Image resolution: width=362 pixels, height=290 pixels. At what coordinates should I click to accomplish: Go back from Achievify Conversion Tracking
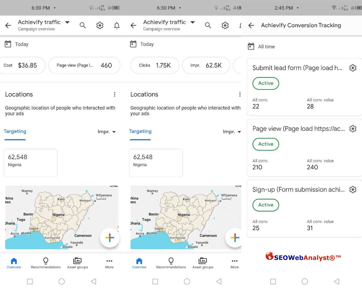pos(251,25)
